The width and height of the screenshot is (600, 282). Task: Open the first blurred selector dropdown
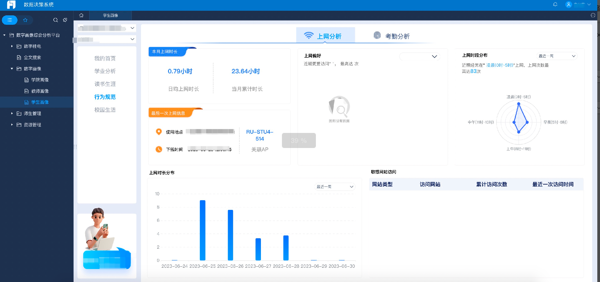click(107, 28)
